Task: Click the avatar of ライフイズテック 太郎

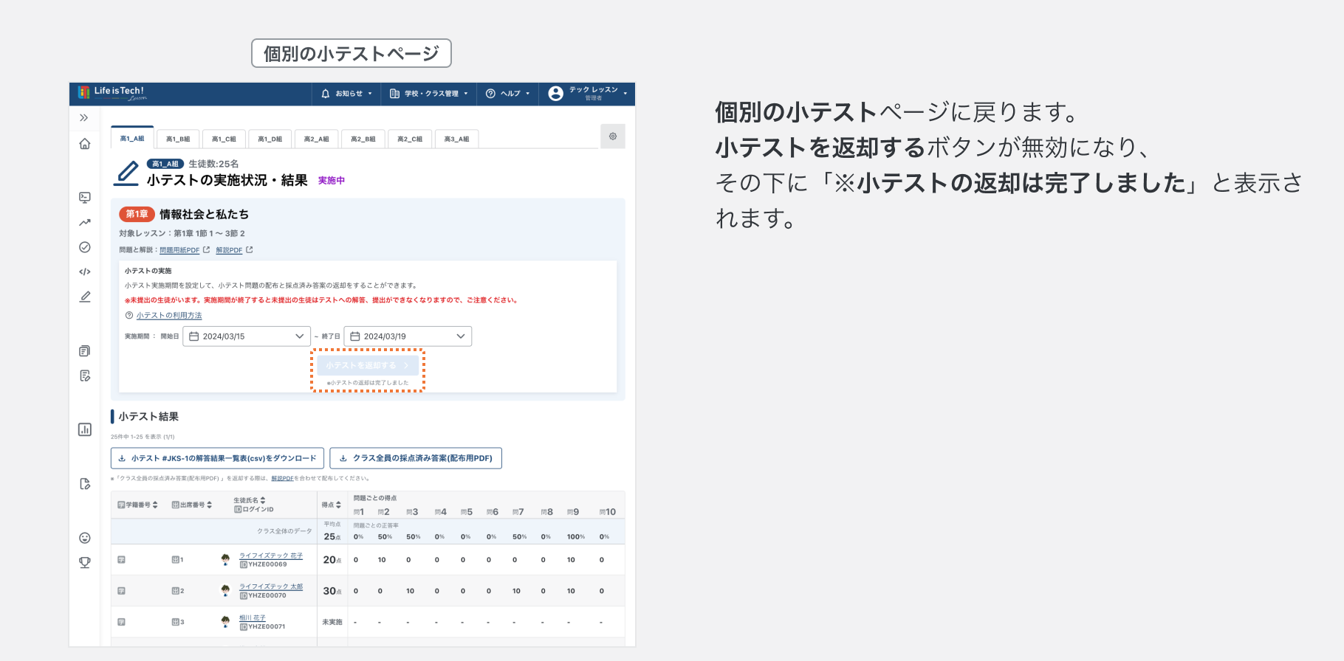Action: (225, 591)
